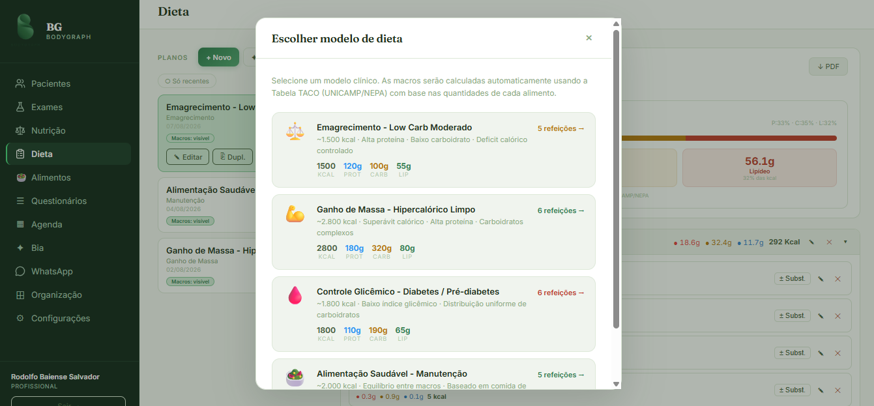
Task: Toggle Macros: visível on plan dated 02/08/2026
Action: click(190, 282)
